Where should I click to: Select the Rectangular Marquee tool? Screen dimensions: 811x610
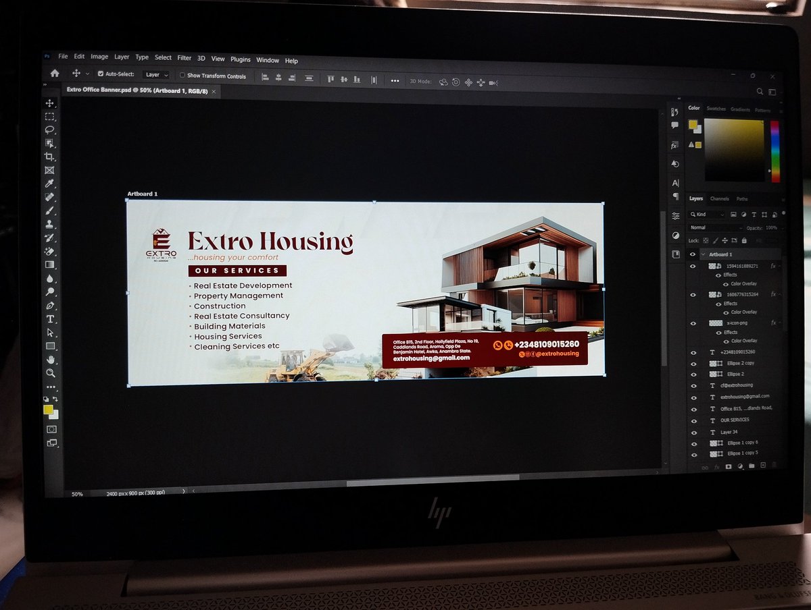pos(50,117)
